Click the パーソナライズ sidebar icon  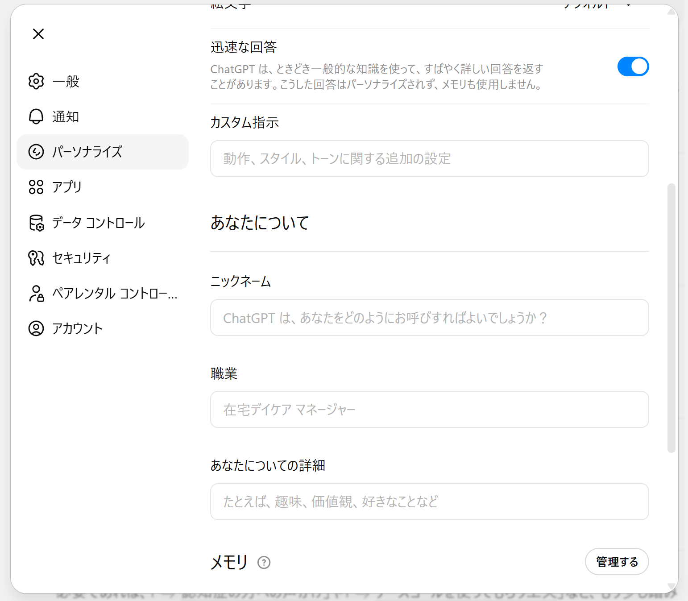36,152
